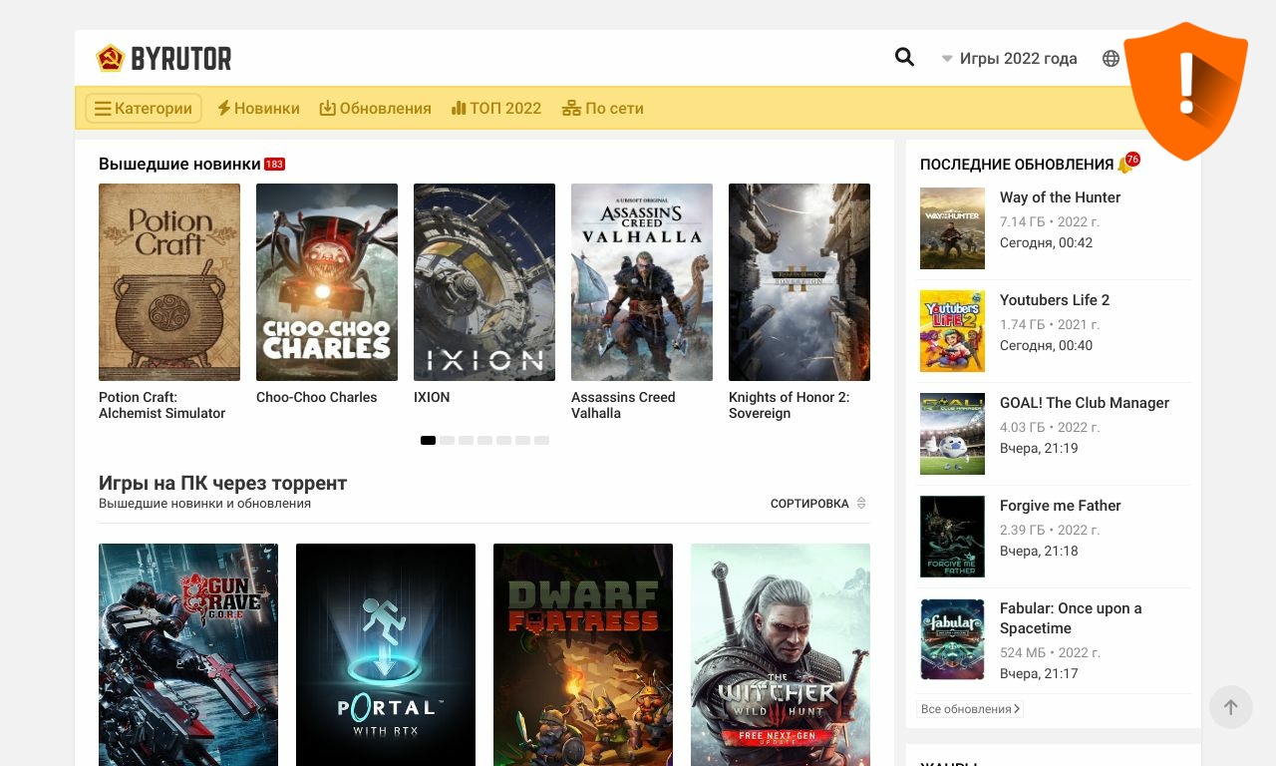Open the Категории hamburger menu
1276x766 pixels.
click(144, 108)
